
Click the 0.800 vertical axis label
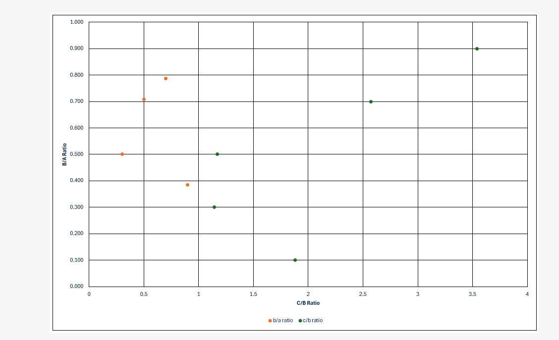[x=77, y=75]
